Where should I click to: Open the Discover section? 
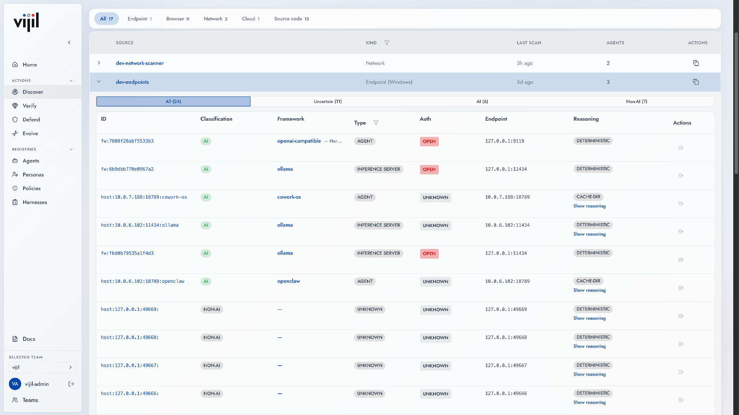[43, 92]
